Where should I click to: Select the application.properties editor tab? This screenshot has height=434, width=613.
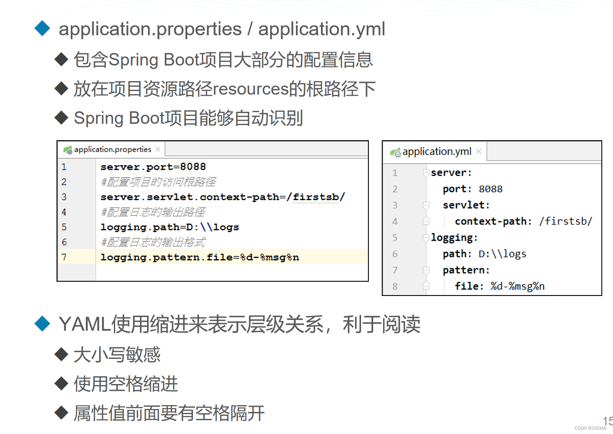coord(111,149)
